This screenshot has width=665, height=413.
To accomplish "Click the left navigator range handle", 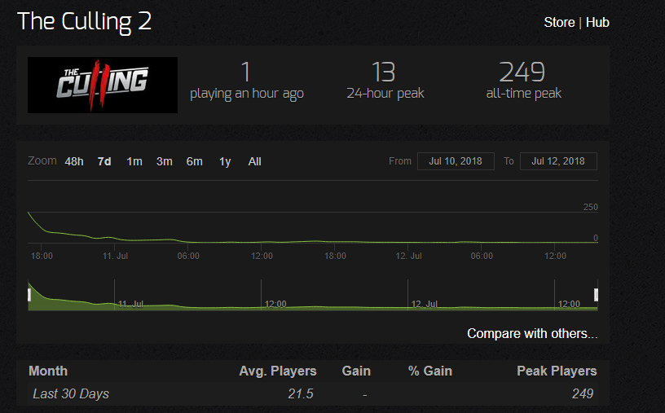I will pos(29,295).
